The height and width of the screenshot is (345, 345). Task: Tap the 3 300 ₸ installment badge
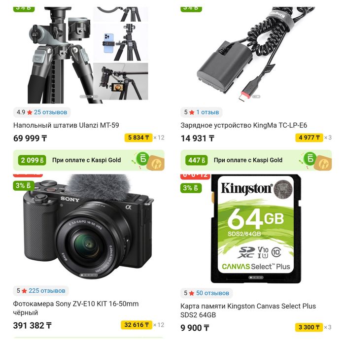(309, 327)
